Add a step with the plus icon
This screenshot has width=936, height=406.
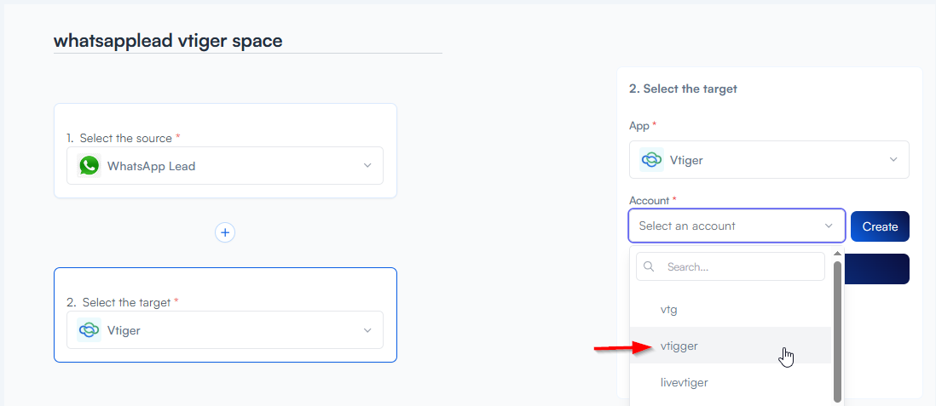[225, 232]
